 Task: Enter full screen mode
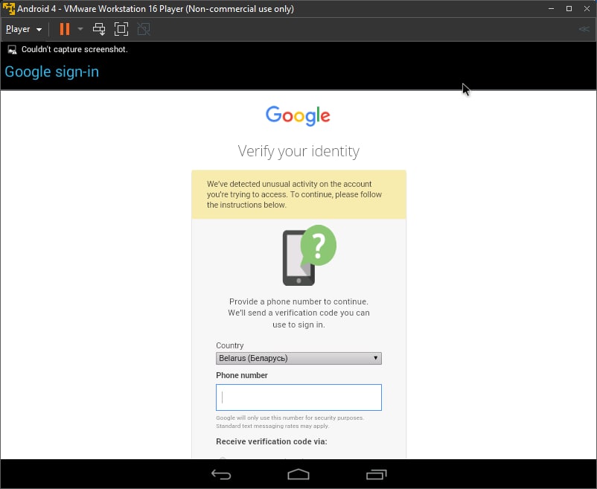coord(121,29)
